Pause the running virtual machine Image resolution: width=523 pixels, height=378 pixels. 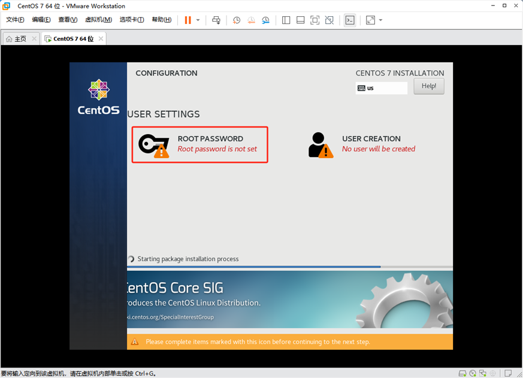click(188, 20)
